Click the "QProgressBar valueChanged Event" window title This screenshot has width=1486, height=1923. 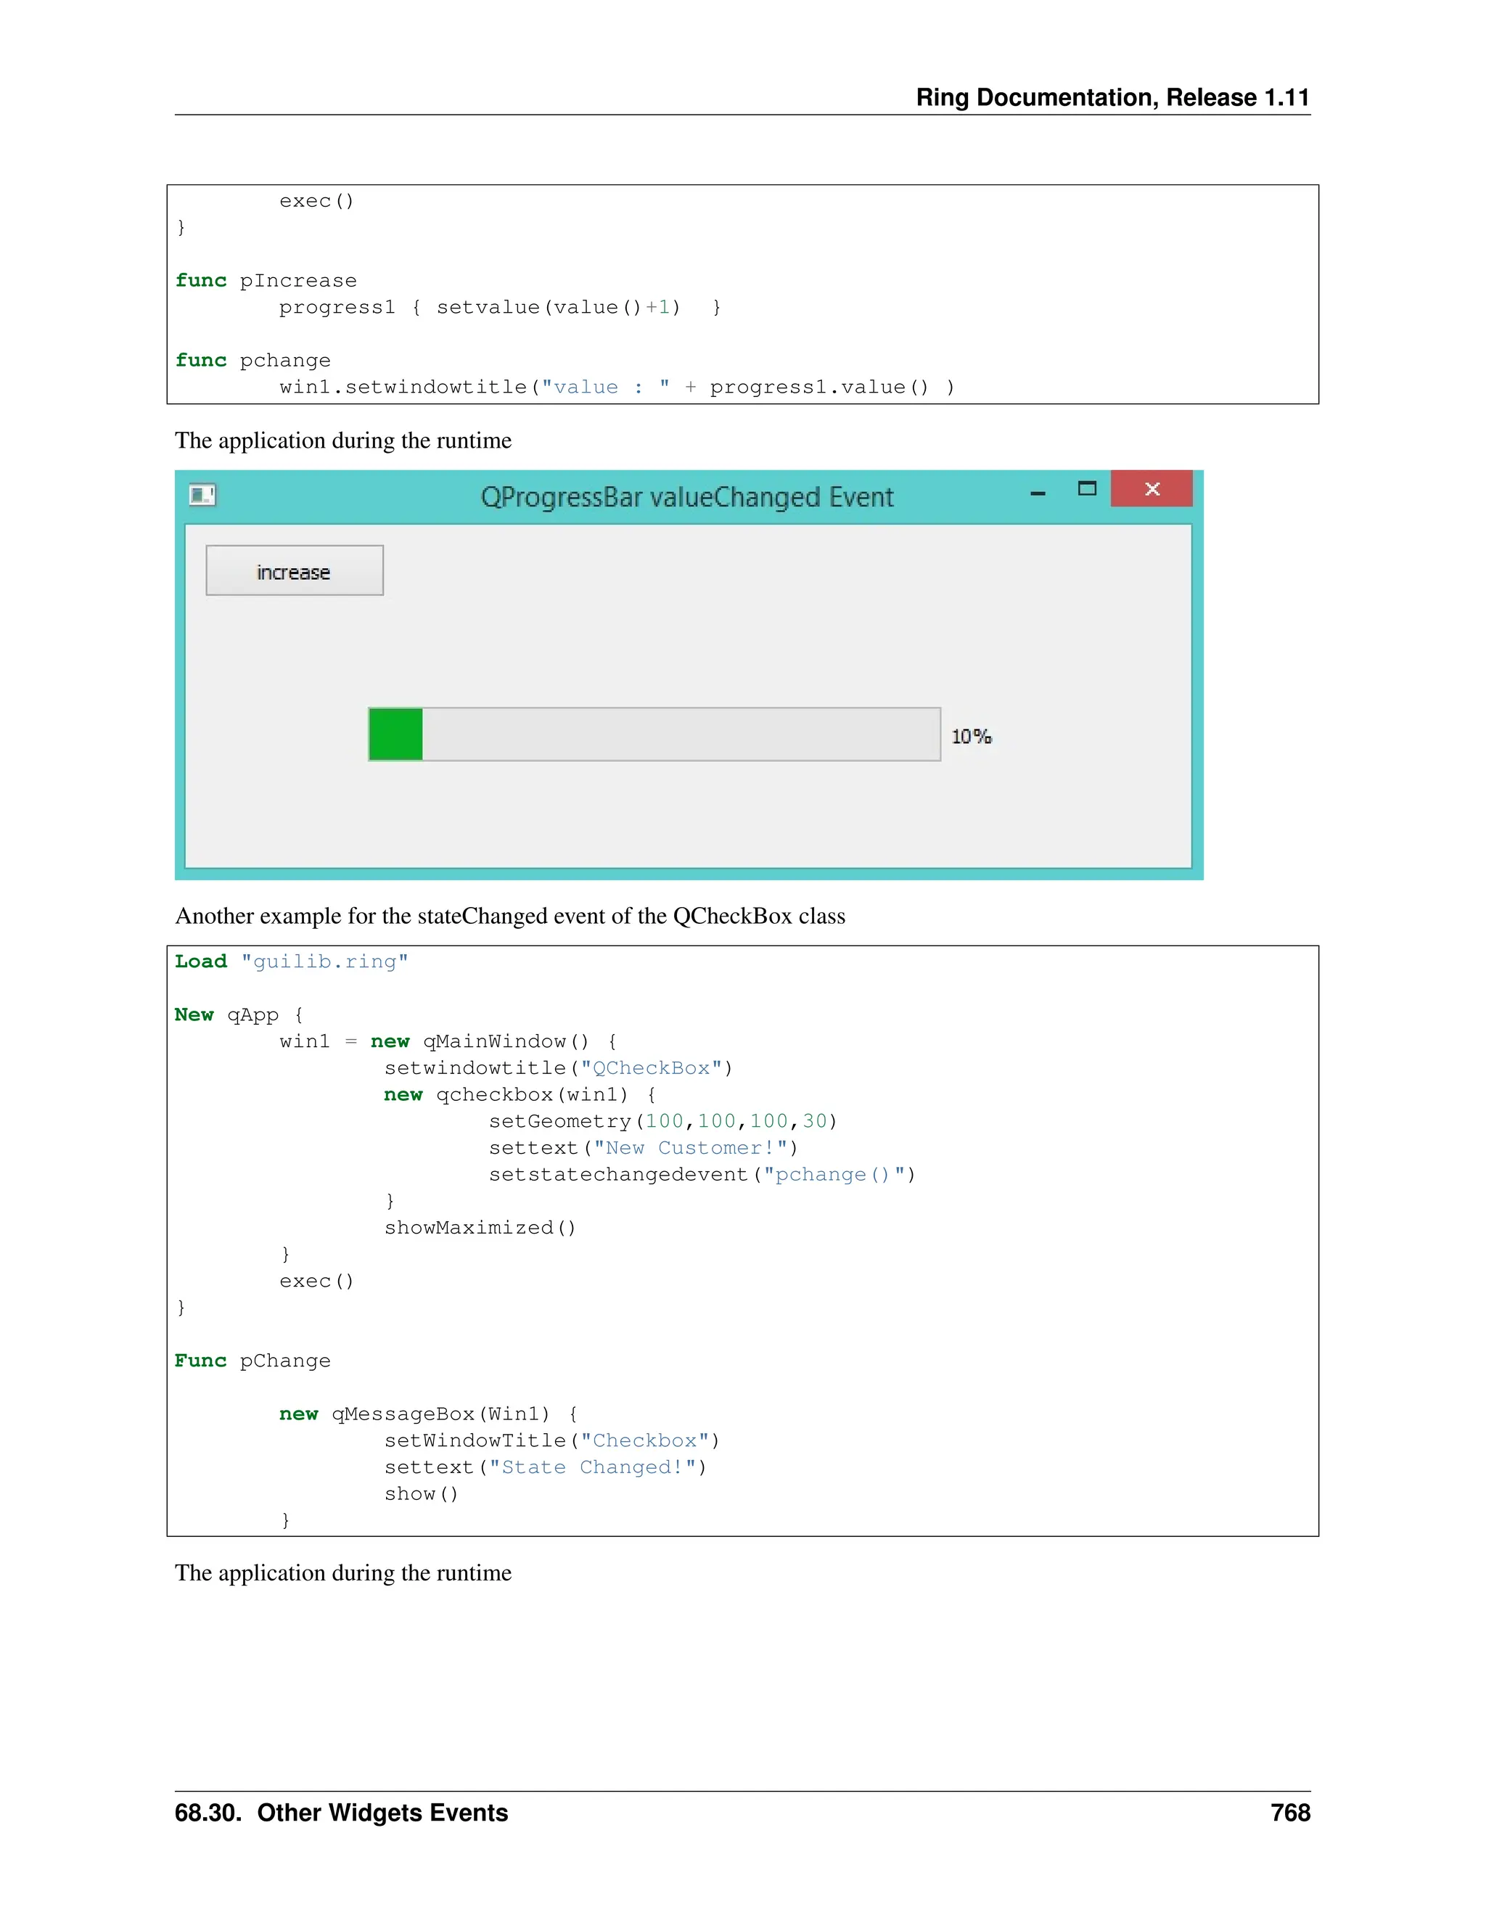click(x=686, y=498)
